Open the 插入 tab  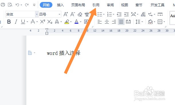point(60,5)
